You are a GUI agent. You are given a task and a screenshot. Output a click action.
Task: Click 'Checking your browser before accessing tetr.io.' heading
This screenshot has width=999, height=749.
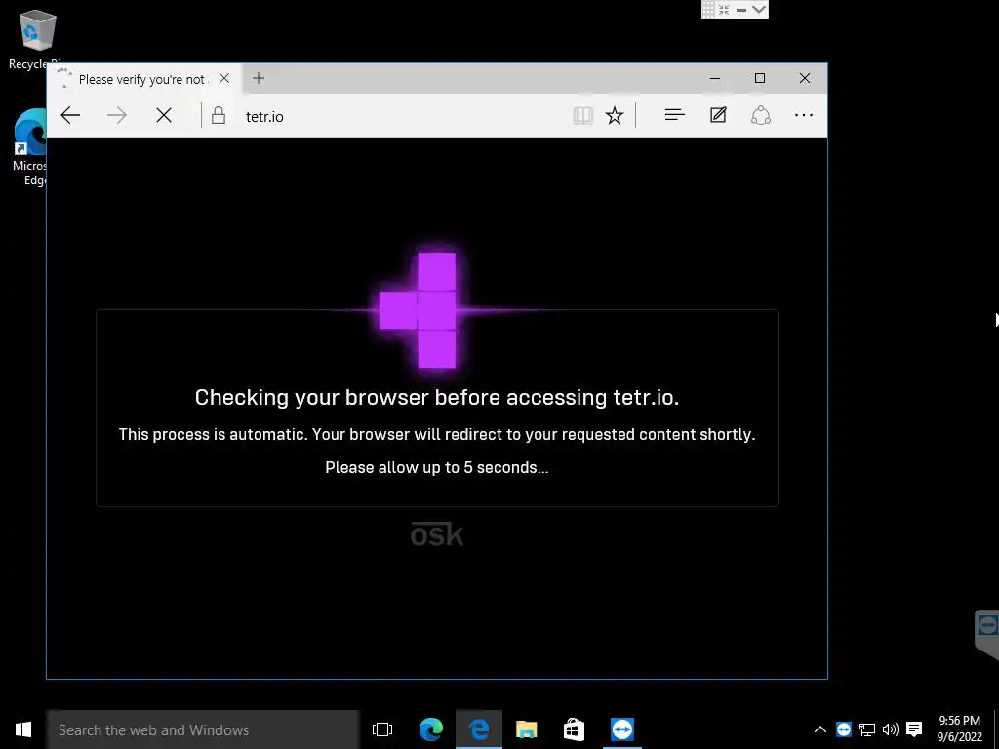coord(437,398)
